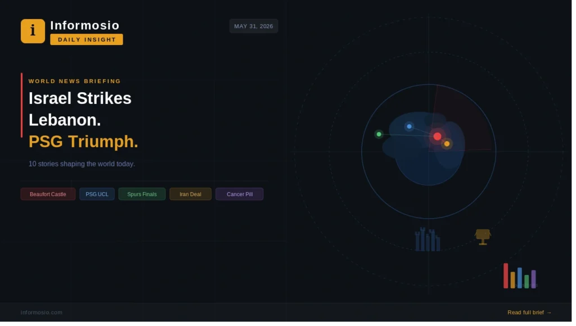Image resolution: width=576 pixels, height=326 pixels.
Task: Click the Informosio 'i' logo icon
Action: click(x=33, y=31)
